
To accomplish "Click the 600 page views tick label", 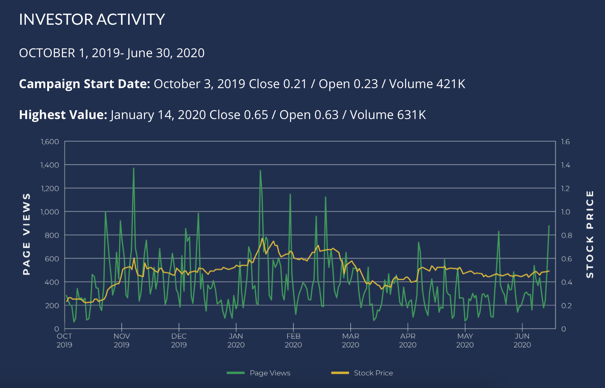I will point(53,259).
